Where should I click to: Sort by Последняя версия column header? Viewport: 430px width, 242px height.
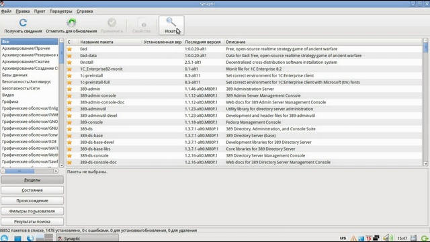point(203,42)
